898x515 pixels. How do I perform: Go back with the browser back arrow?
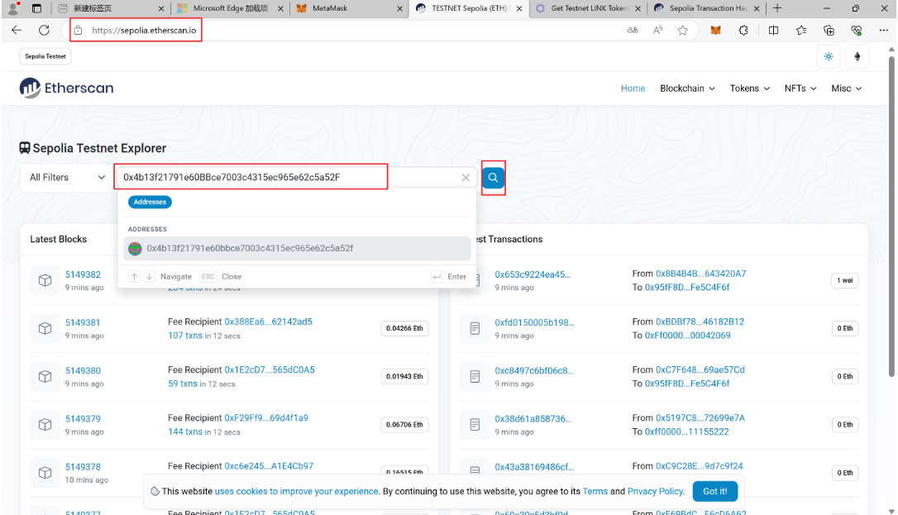coord(17,31)
